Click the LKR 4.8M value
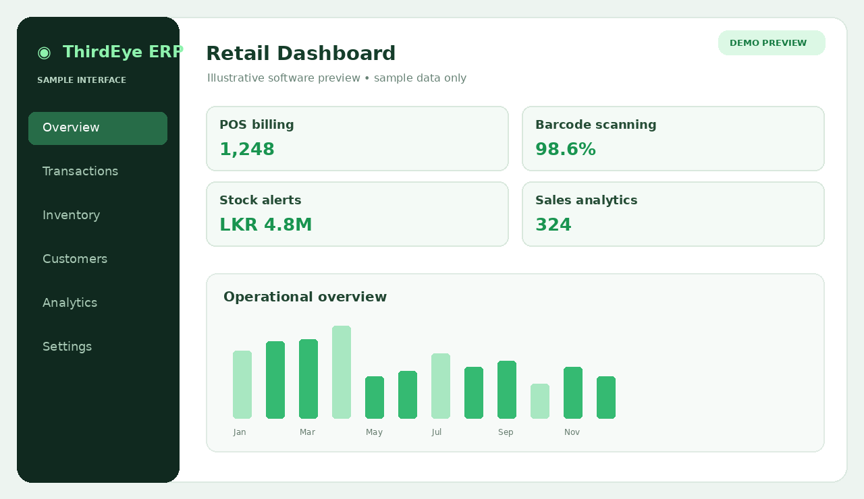 (266, 225)
